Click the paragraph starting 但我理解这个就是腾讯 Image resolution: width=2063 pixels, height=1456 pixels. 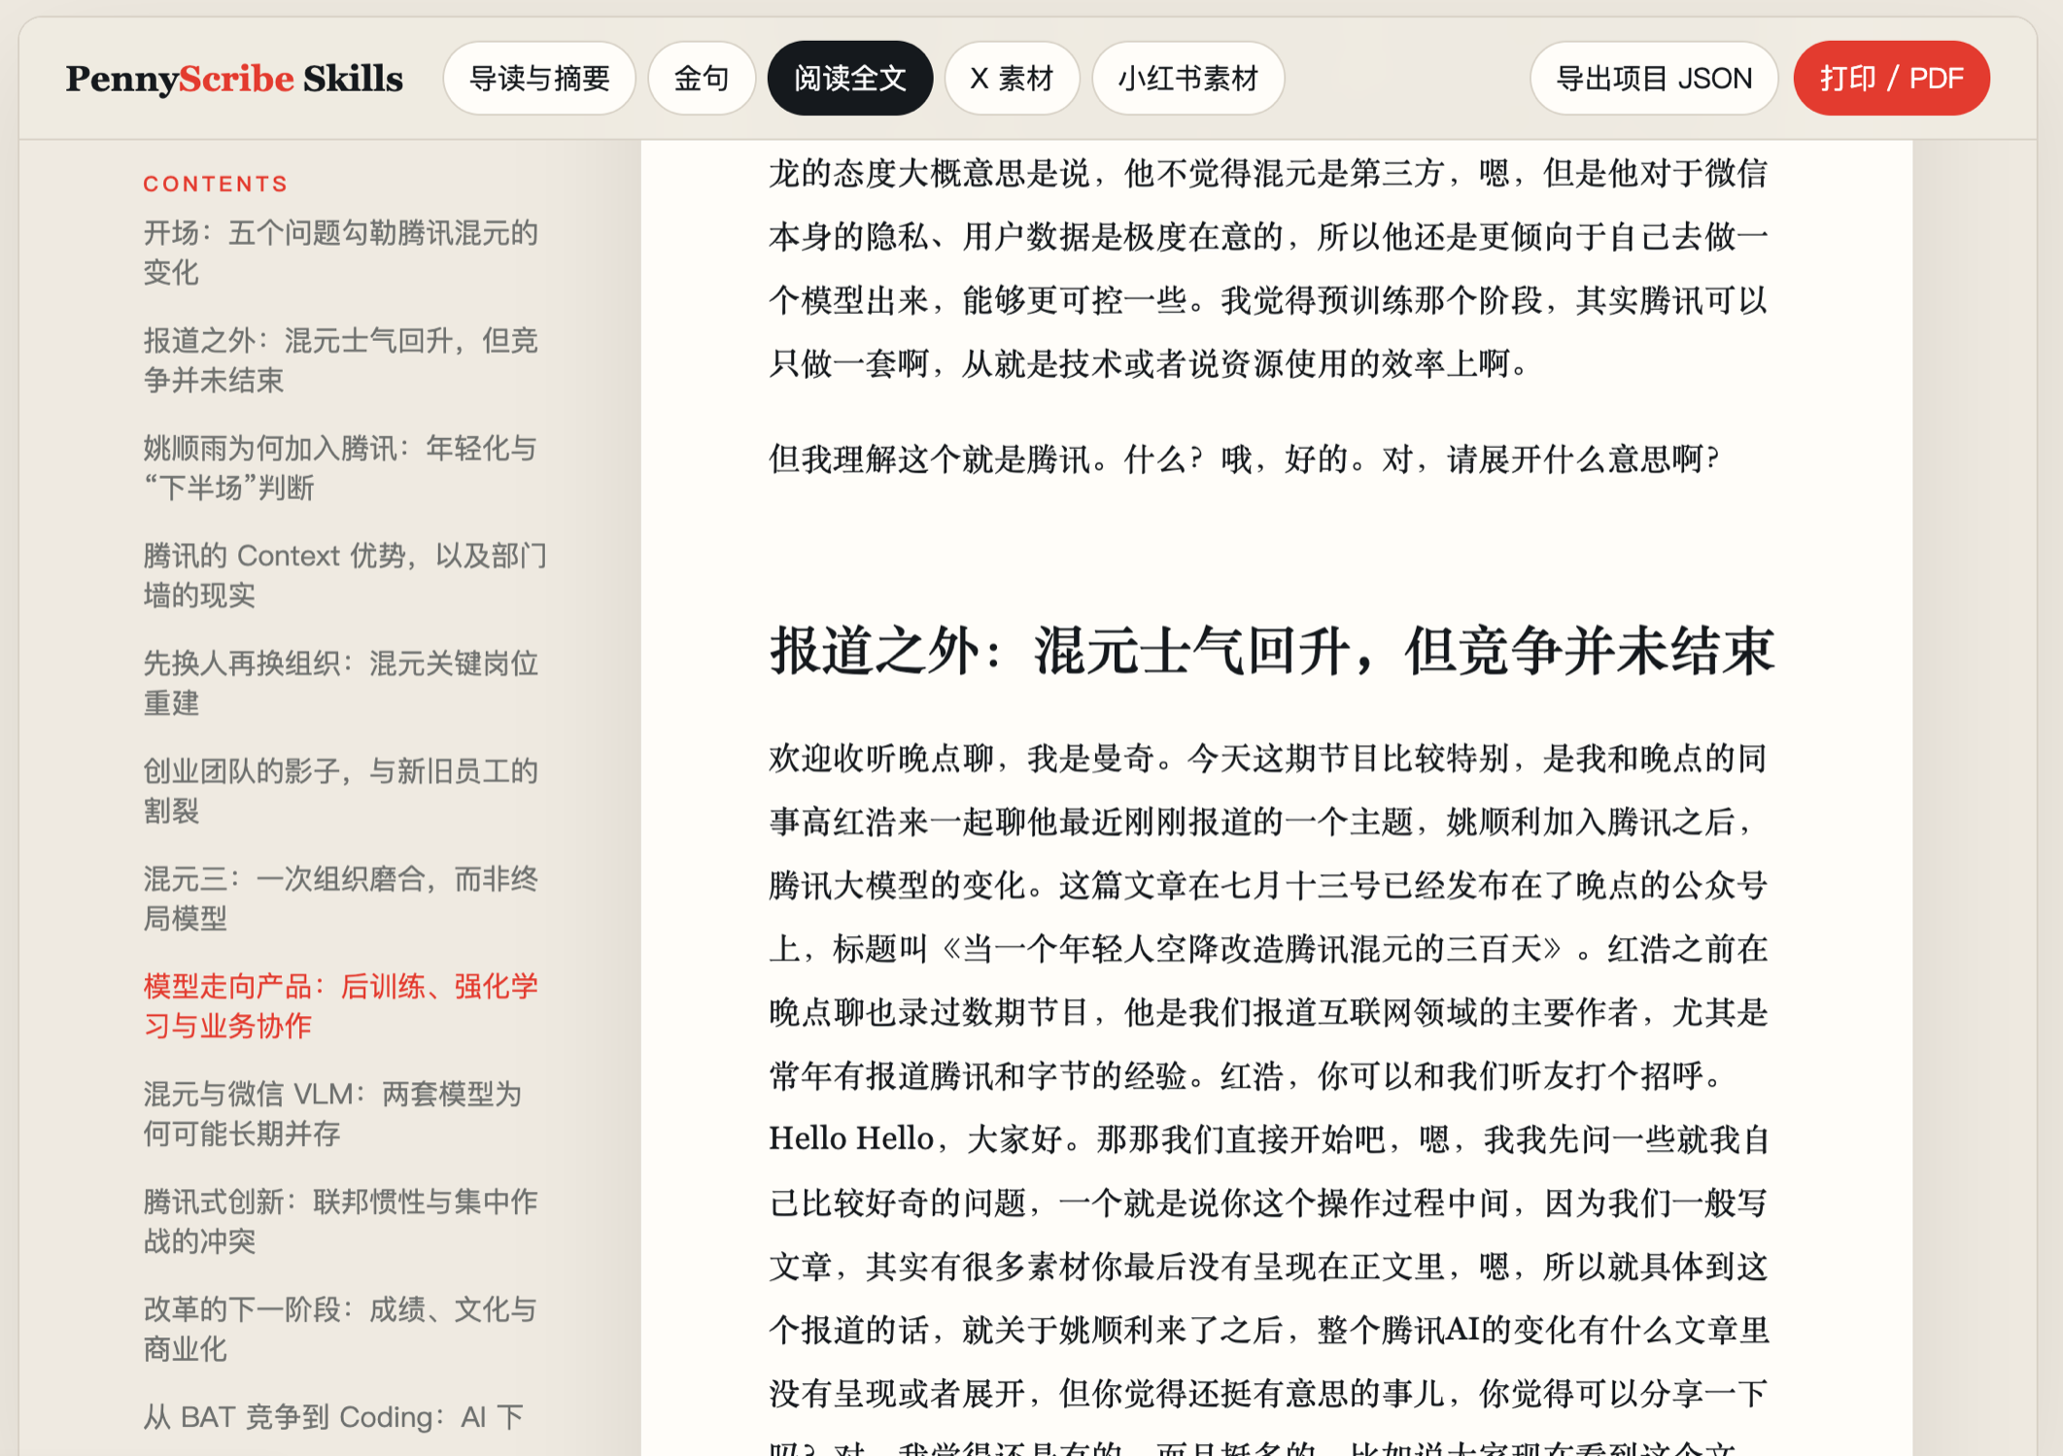(x=1245, y=459)
